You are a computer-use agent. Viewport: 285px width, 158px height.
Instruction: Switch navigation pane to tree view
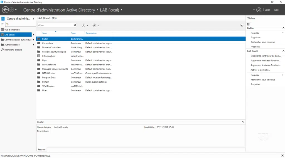tap(8, 24)
